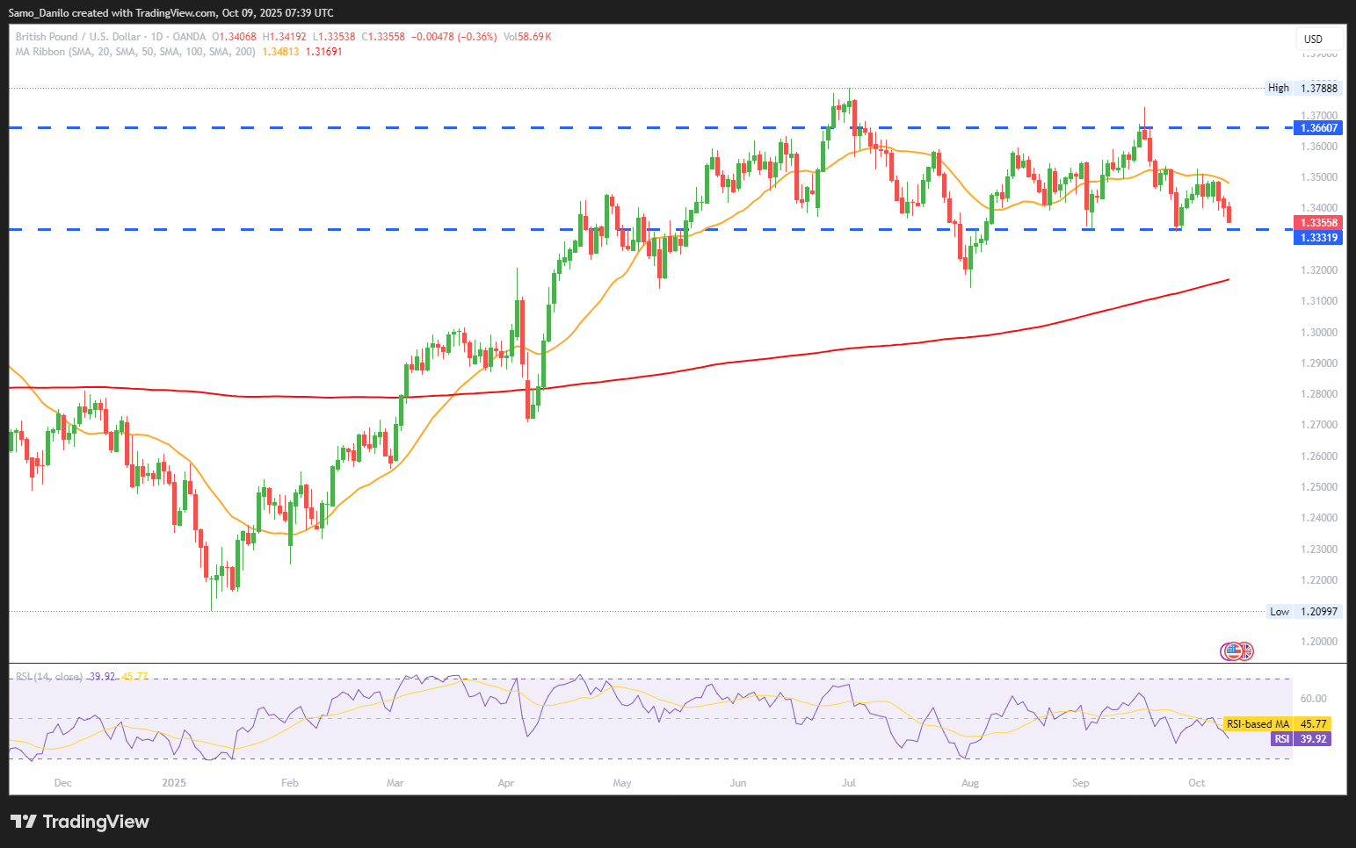Click the orange MA value 1.34813
This screenshot has width=1356, height=848.
(280, 52)
